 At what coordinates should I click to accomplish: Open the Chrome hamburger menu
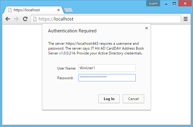(x=185, y=19)
